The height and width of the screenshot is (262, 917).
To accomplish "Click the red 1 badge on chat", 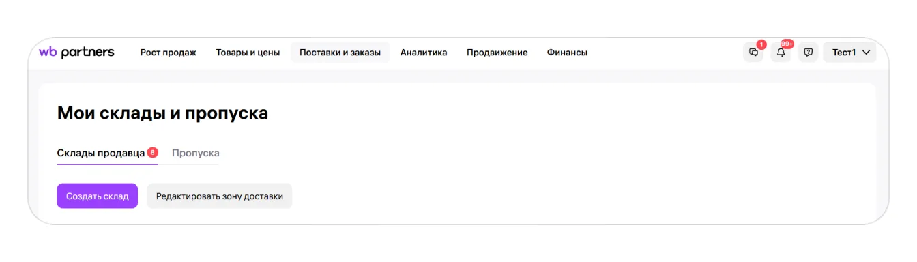I will [761, 44].
